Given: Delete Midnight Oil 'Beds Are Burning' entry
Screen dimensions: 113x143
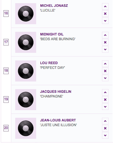Looking at the screenshot, I should (105, 42).
